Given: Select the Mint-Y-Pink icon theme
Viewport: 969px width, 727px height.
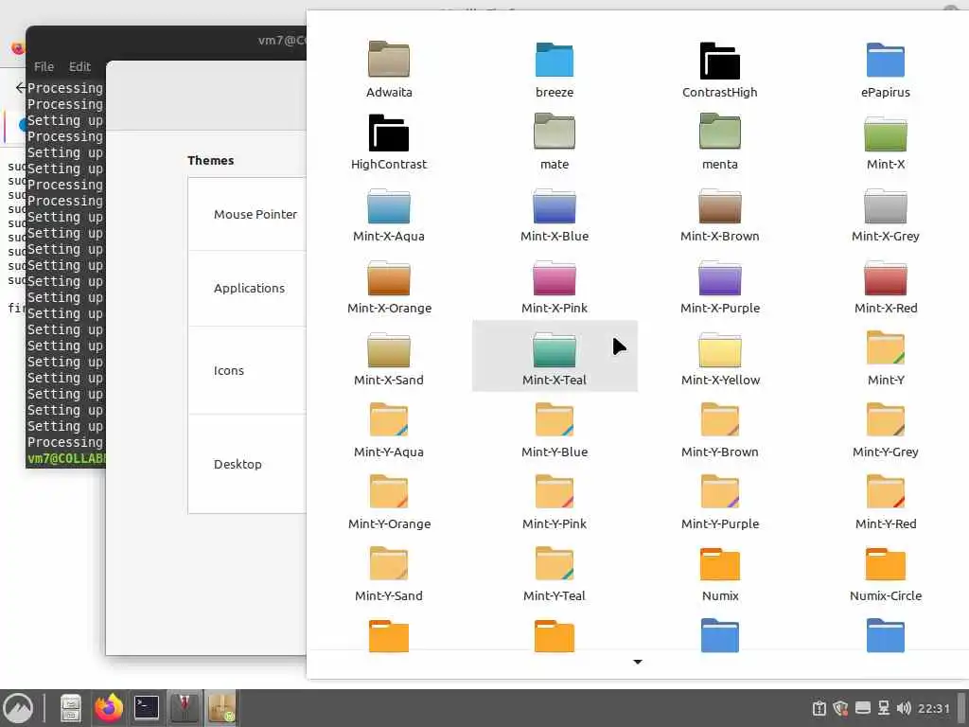Looking at the screenshot, I should (555, 501).
